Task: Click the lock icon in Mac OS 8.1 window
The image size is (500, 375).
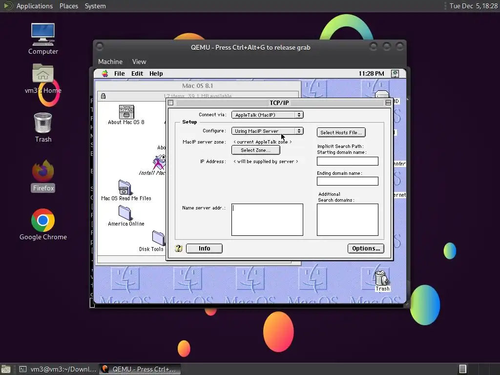Action: point(103,96)
